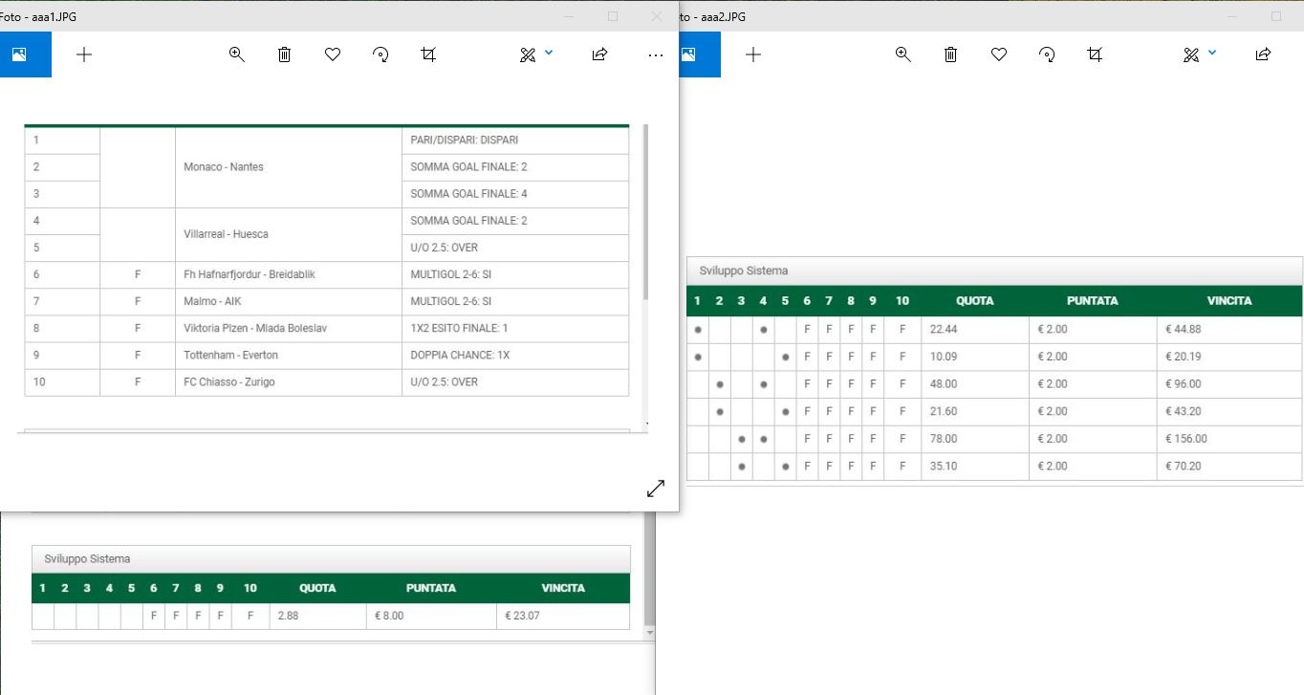Click 'Fh Hafnarfjordur - Breidablik' row text
Image resolution: width=1304 pixels, height=695 pixels.
249,274
